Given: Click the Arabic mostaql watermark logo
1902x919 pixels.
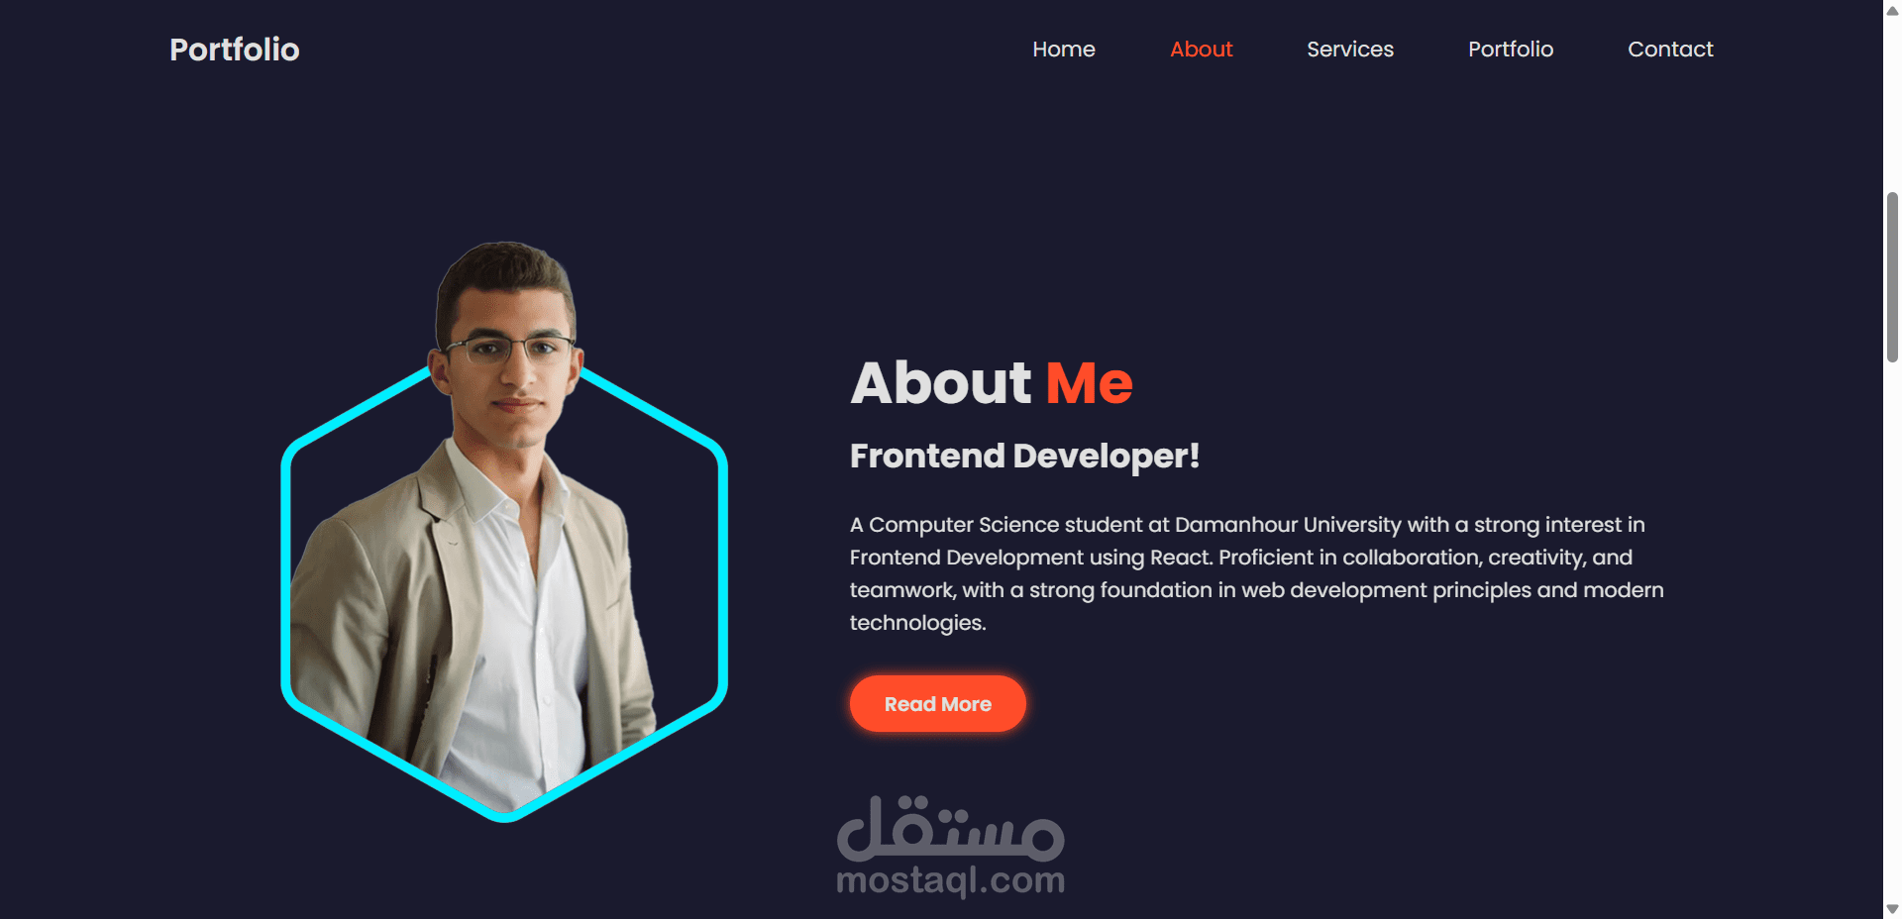Looking at the screenshot, I should (950, 828).
